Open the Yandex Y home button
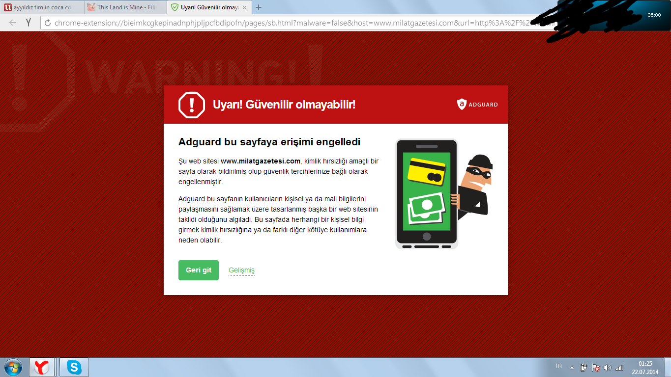This screenshot has width=671, height=377. pyautogui.click(x=29, y=23)
